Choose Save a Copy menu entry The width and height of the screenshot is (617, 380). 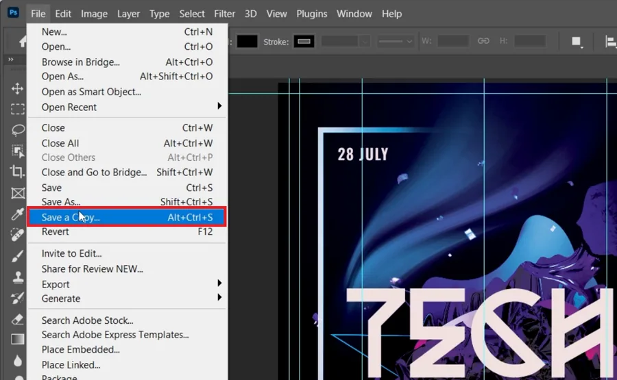(127, 217)
